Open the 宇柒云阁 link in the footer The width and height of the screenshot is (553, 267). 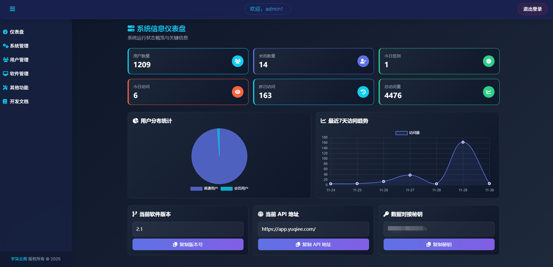(19, 259)
